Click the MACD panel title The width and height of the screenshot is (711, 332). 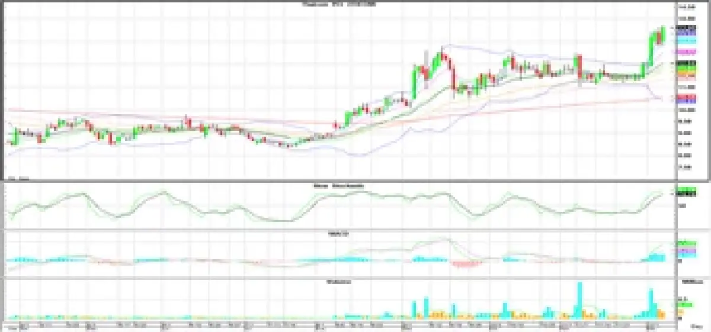tap(338, 234)
